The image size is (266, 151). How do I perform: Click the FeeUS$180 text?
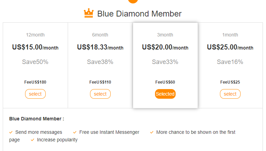tap(35, 82)
